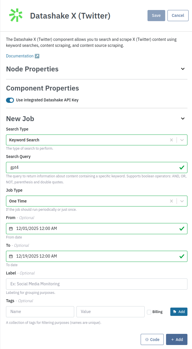Collapse the New Job section chevron
The height and width of the screenshot is (349, 192).
click(x=183, y=119)
